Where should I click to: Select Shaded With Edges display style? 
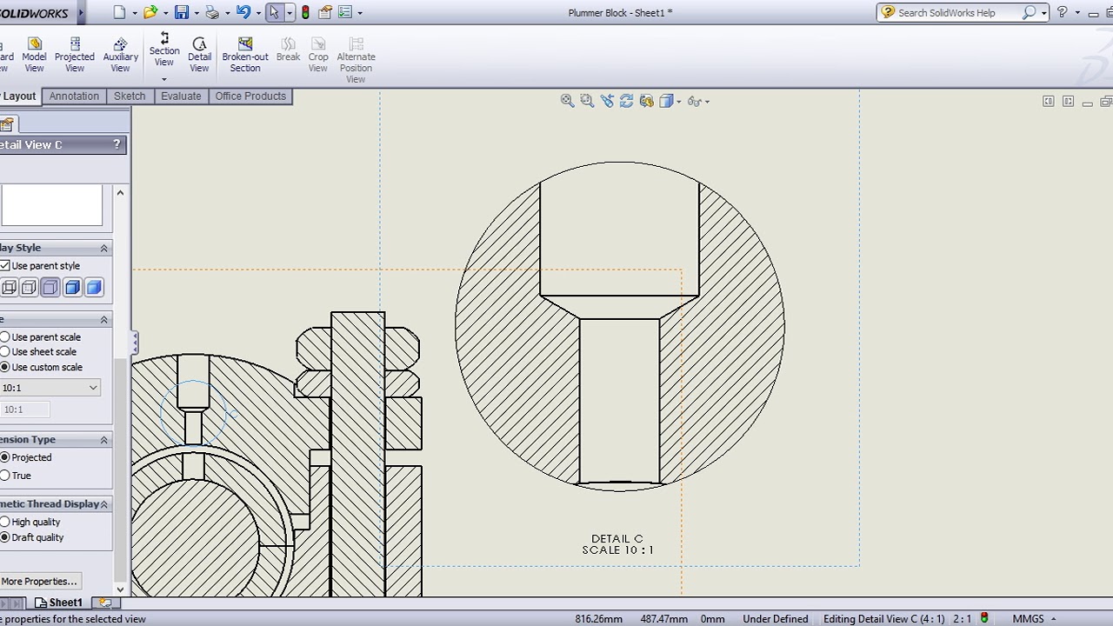(72, 287)
